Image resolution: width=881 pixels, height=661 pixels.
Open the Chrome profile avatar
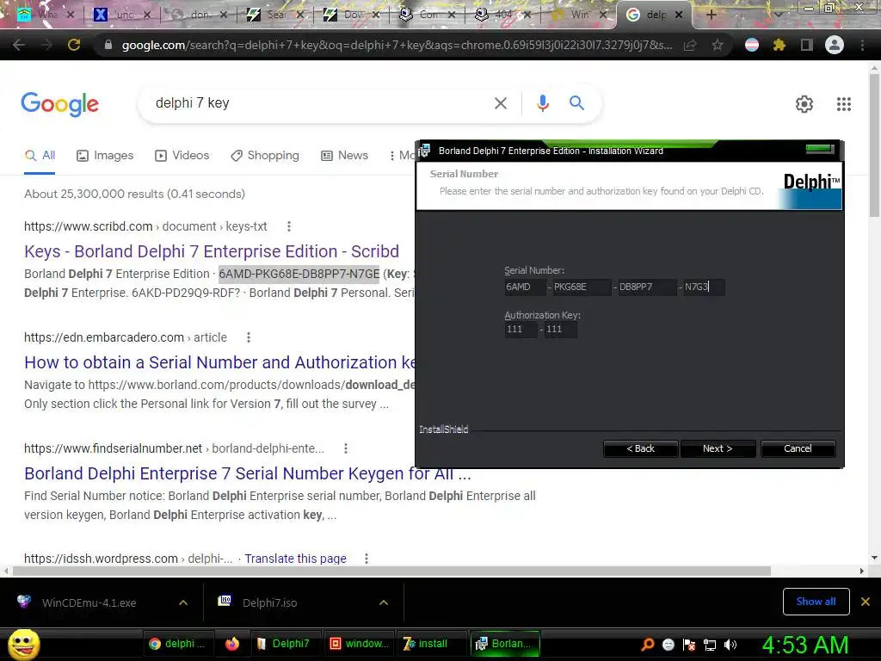[835, 45]
